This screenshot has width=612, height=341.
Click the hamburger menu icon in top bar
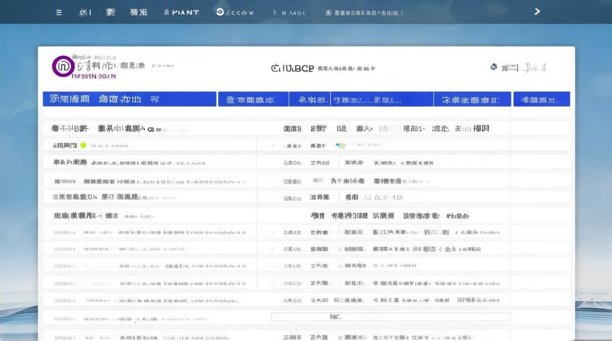pos(59,12)
